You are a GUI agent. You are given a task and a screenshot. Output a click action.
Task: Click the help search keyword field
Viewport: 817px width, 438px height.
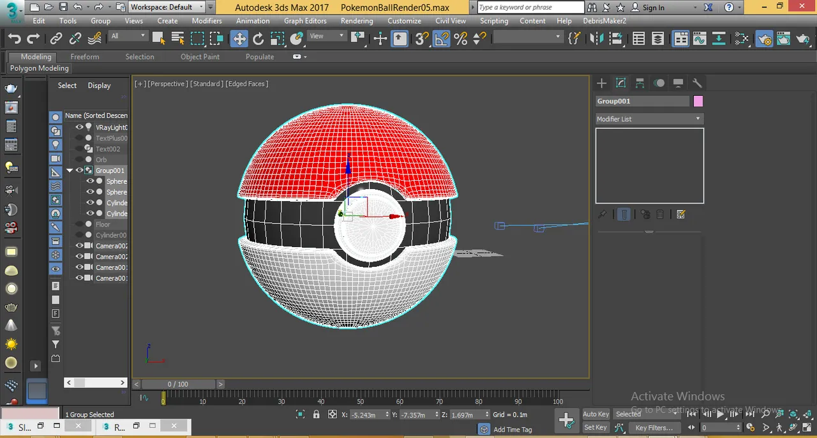pos(530,7)
